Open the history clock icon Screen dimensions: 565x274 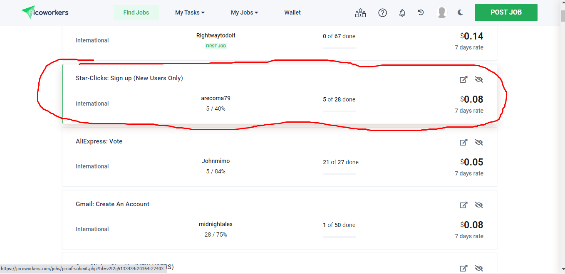click(x=421, y=12)
